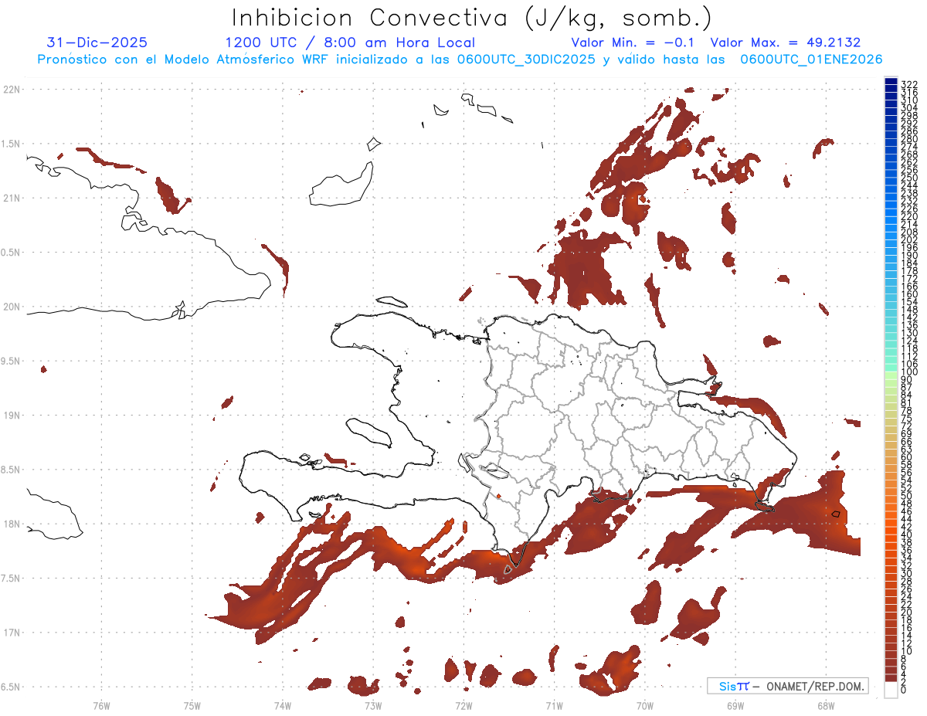Click the "21N" latitude label
Screen dimensions: 927x716
click(x=11, y=199)
